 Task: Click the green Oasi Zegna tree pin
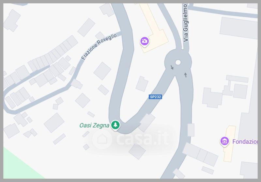[x=115, y=125]
